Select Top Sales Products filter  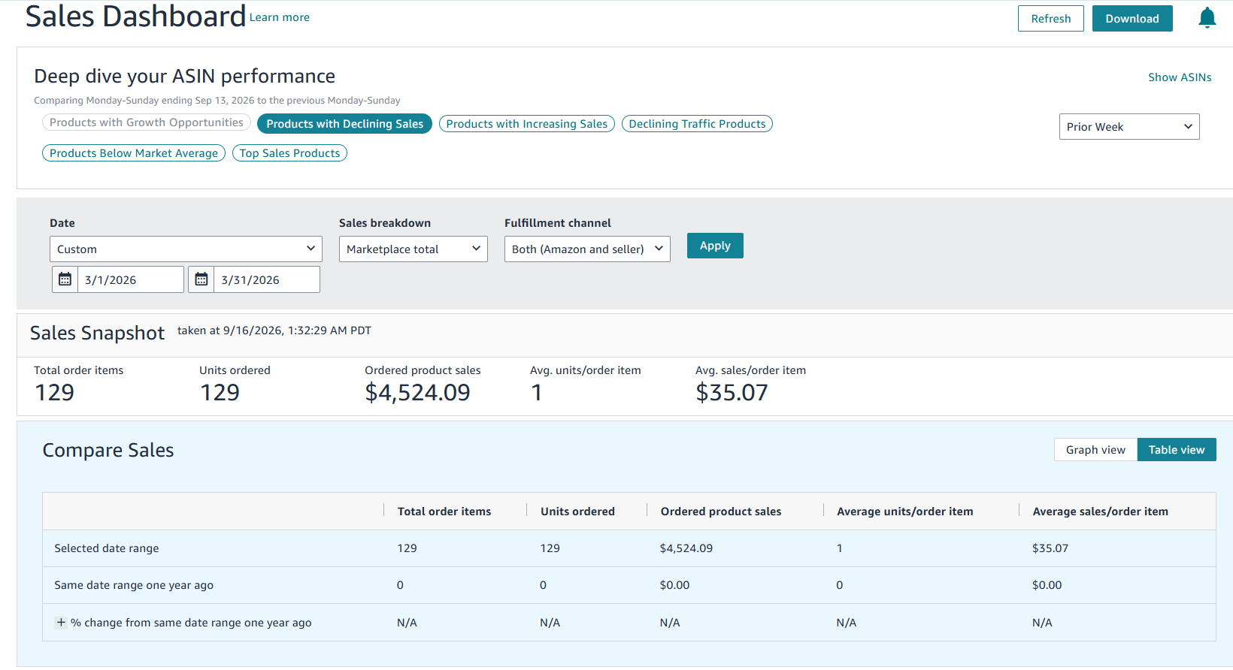click(289, 153)
